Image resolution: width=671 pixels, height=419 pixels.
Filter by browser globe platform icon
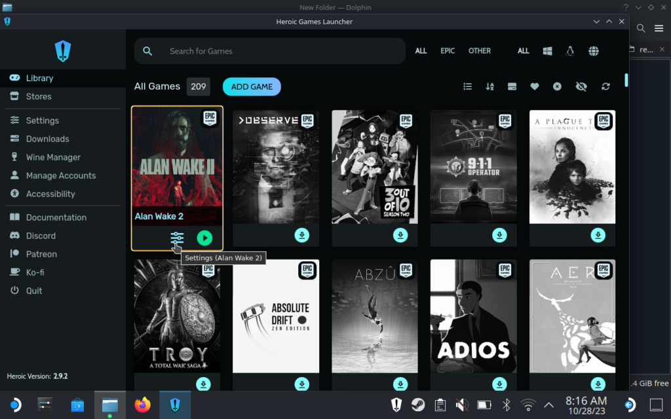(x=594, y=51)
